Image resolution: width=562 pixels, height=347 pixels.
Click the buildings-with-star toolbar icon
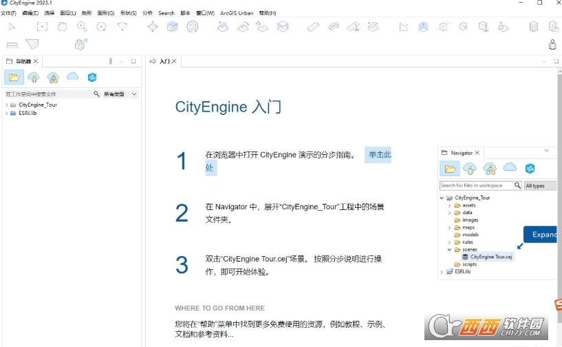80,44
